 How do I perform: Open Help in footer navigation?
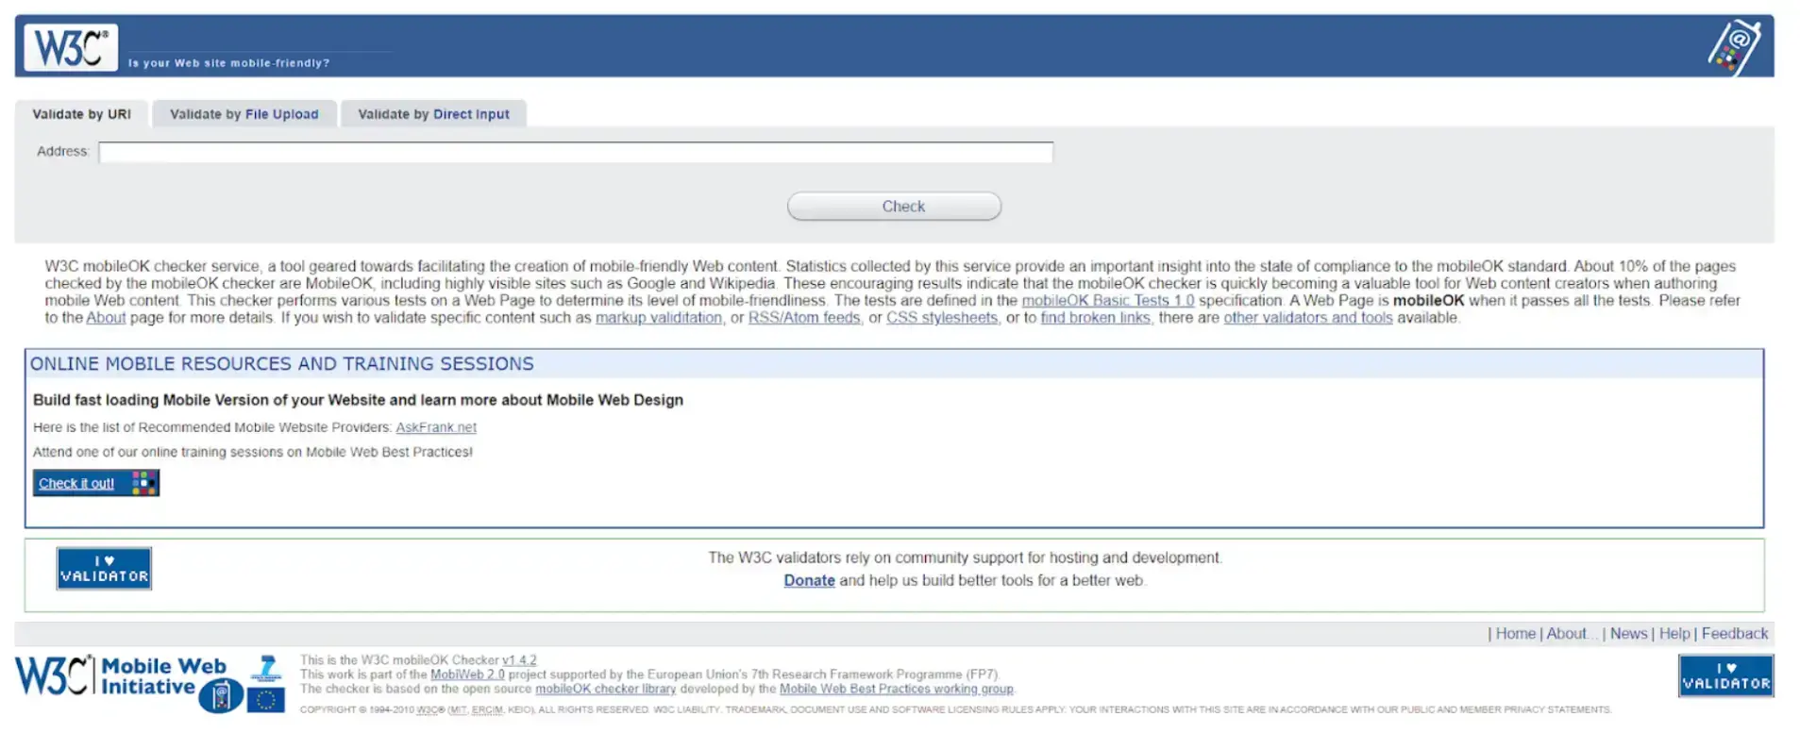(1674, 634)
